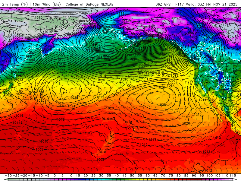Click the "5" temperature legend value

pyautogui.click(x=62, y=176)
